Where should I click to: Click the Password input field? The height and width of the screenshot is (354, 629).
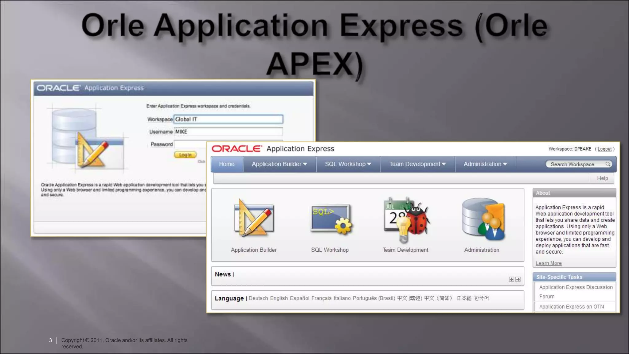click(x=190, y=144)
